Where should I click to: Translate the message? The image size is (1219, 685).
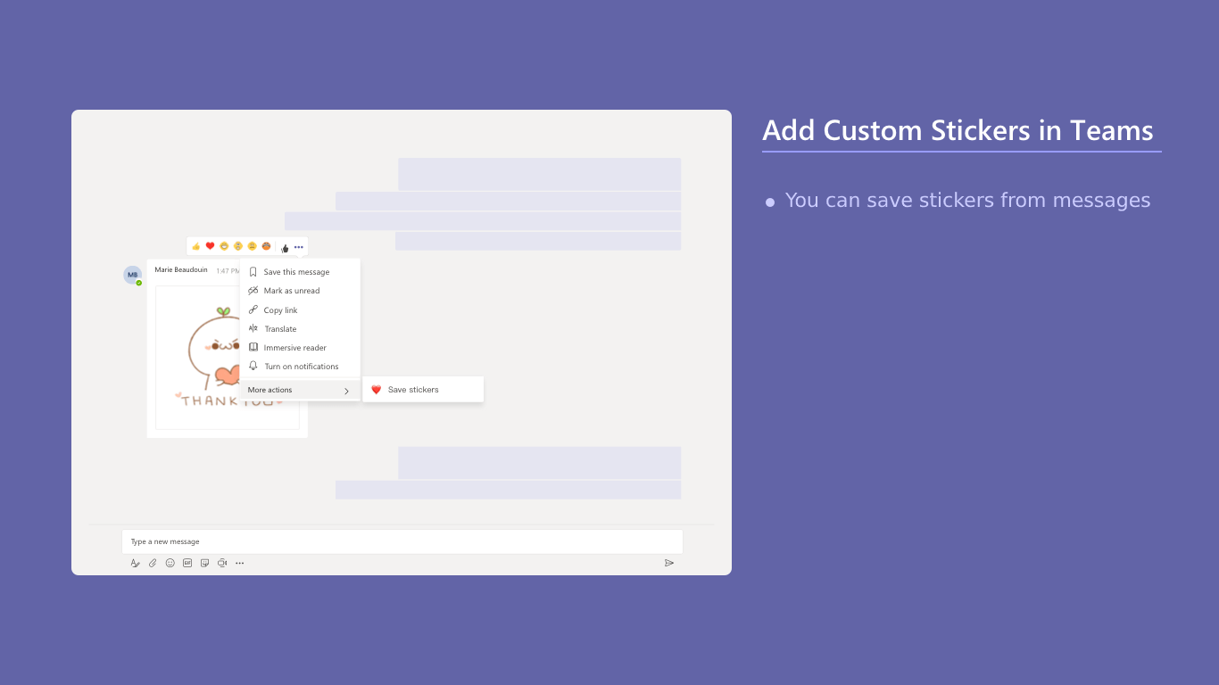click(x=280, y=329)
